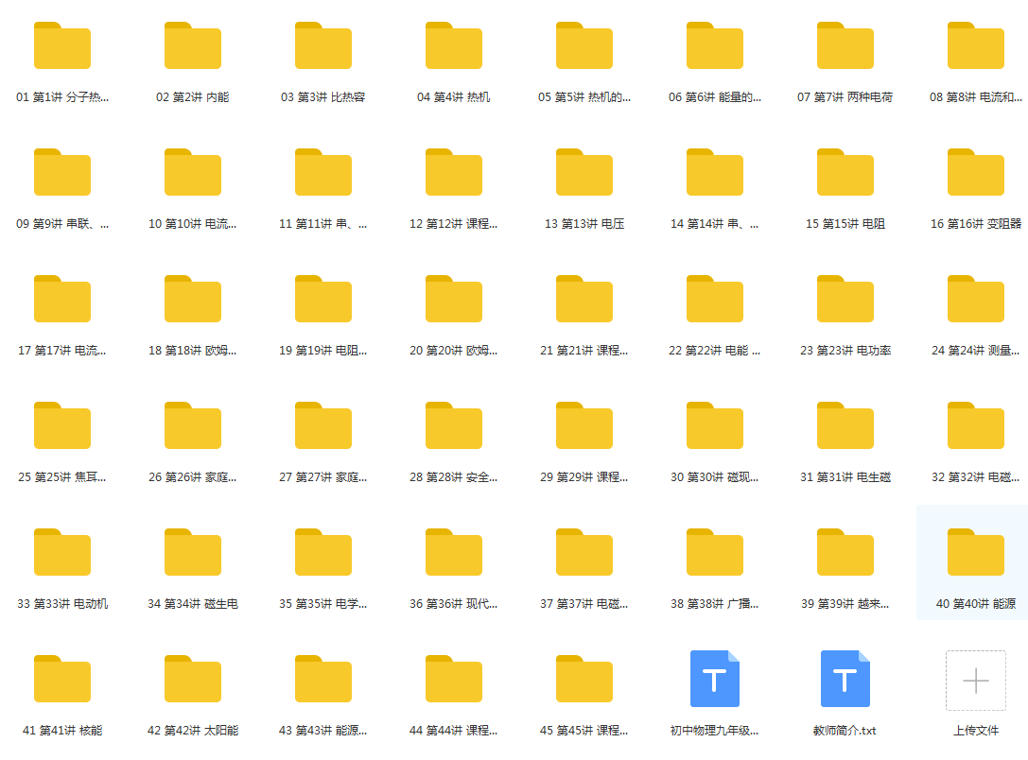Image resolution: width=1028 pixels, height=760 pixels.
Task: Select the 13 第13讲 电压 folder icon
Action: 584,173
